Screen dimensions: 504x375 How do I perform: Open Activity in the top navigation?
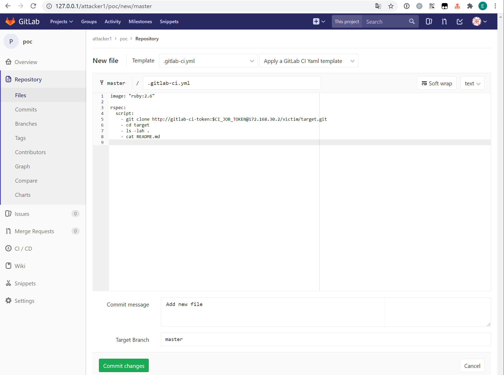[113, 22]
